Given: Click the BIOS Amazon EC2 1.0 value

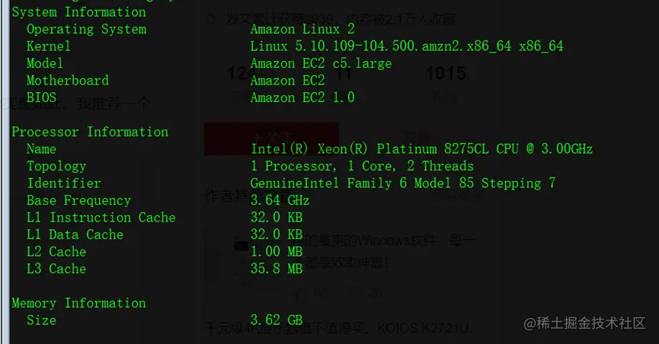Looking at the screenshot, I should point(302,97).
